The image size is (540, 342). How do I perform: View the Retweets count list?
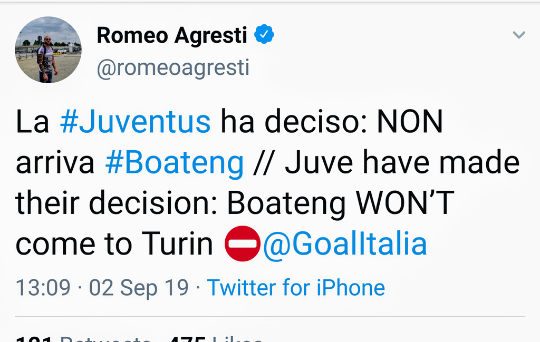84,337
